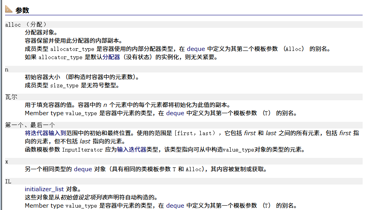Click the text '则无关紧要。'

click(x=201, y=57)
